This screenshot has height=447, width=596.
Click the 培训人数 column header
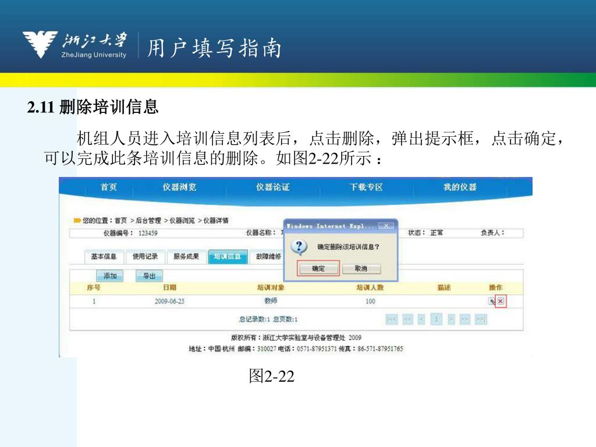click(370, 288)
